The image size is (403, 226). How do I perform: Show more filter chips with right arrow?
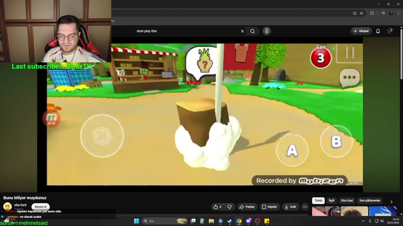(391, 202)
